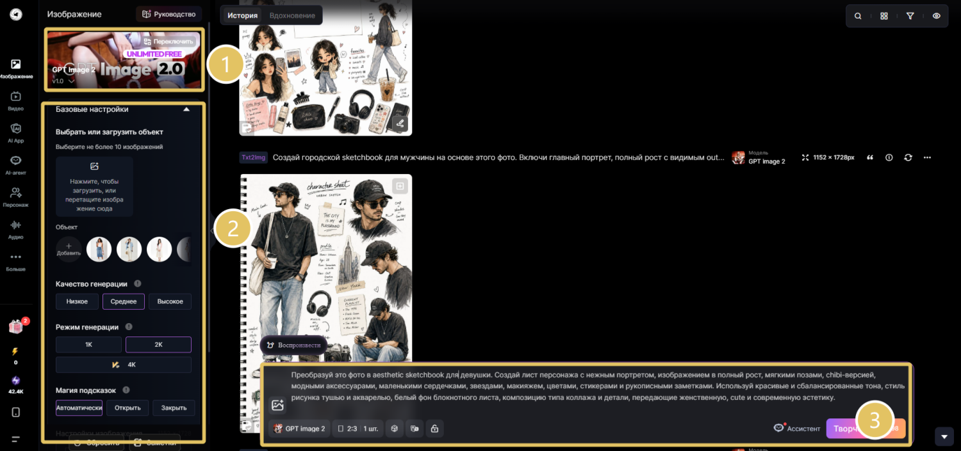Open the 2:3 / 1 шт. ratio selector
The height and width of the screenshot is (451, 961).
(x=357, y=429)
